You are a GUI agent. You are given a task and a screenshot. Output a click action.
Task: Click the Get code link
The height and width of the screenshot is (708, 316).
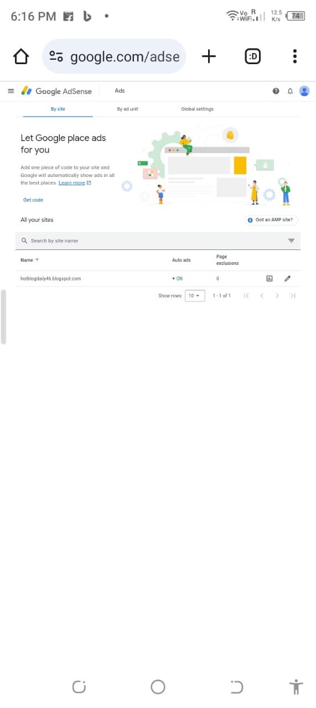[x=33, y=200]
